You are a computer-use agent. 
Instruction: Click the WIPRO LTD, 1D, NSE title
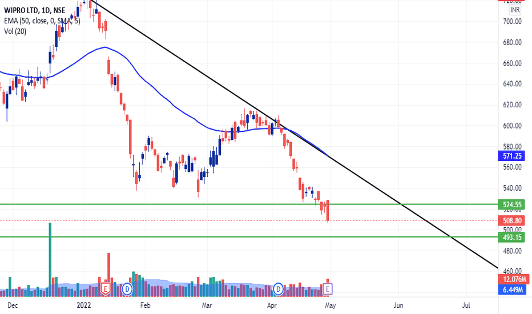(x=34, y=10)
